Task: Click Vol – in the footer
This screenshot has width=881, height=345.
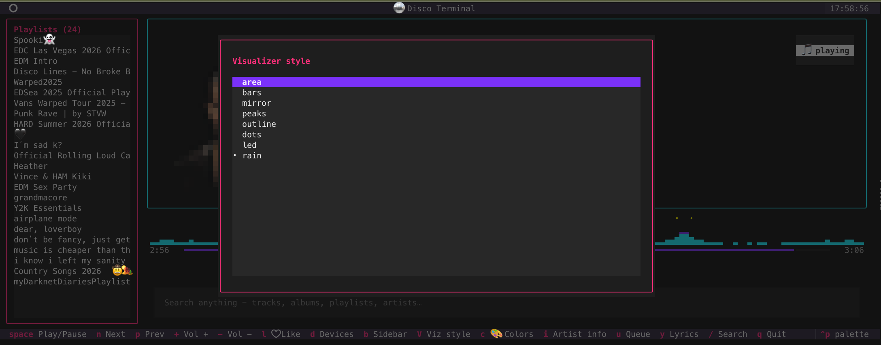Action: pos(235,334)
